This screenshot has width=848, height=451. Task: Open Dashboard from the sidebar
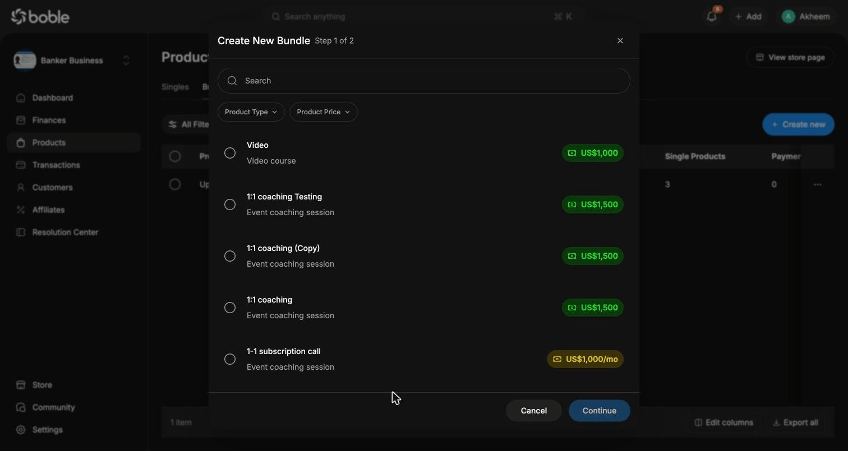click(x=73, y=98)
